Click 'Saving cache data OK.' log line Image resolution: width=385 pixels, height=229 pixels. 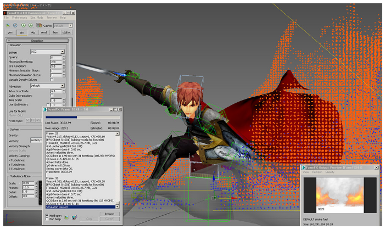60,169
